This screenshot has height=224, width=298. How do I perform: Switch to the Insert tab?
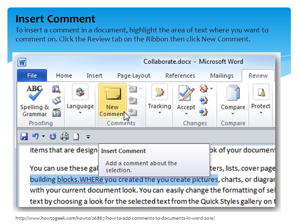[x=94, y=76]
